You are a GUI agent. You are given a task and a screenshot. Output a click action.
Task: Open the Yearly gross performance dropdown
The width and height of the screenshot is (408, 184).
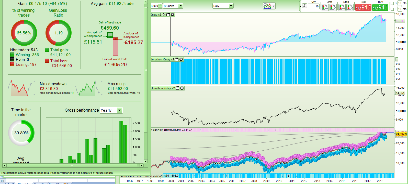111,110
